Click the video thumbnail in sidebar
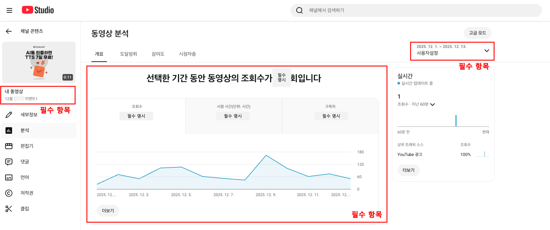This screenshot has width=550, height=230. 39,62
